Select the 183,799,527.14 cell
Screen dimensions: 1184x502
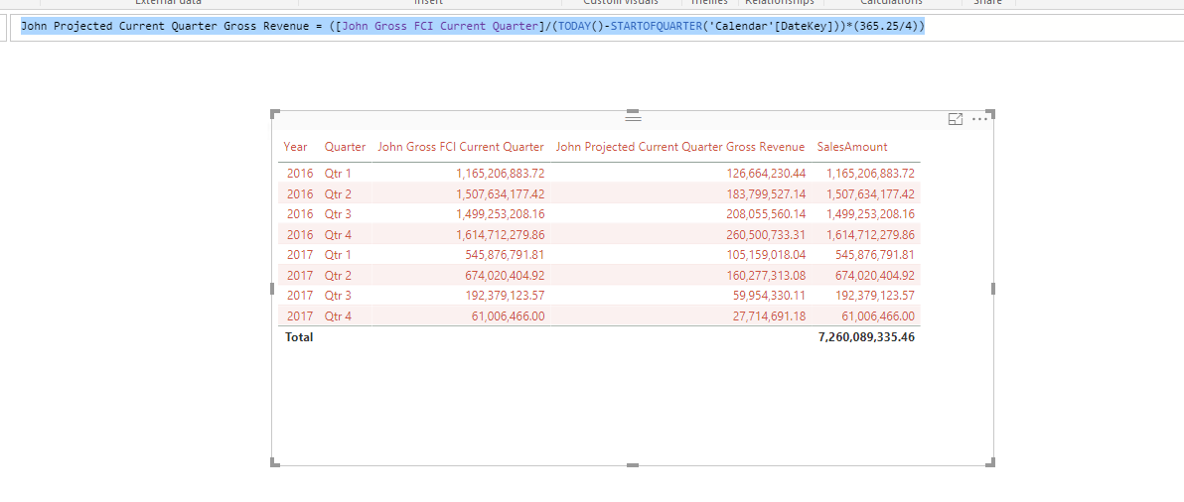[x=766, y=193]
